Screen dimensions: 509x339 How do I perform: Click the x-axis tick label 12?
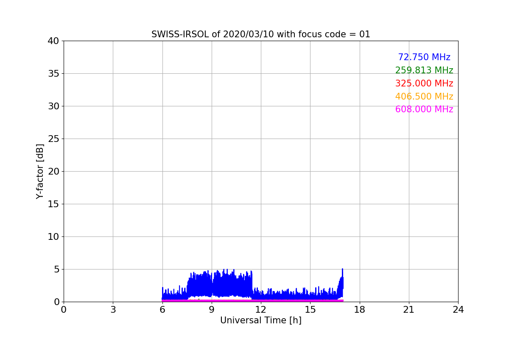point(260,310)
